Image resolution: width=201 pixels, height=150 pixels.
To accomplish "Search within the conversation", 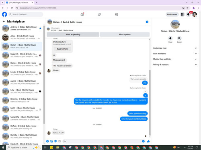I will [179, 38].
